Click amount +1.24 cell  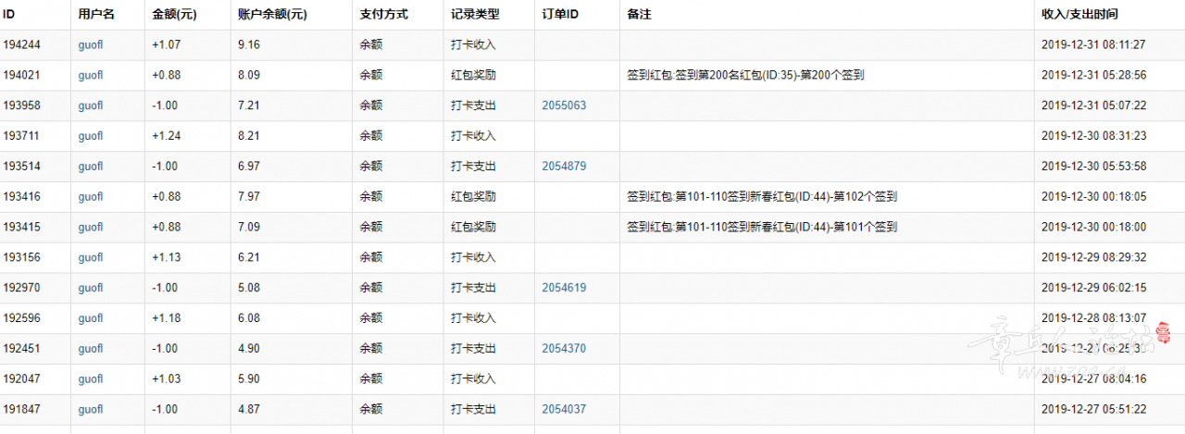(x=165, y=136)
